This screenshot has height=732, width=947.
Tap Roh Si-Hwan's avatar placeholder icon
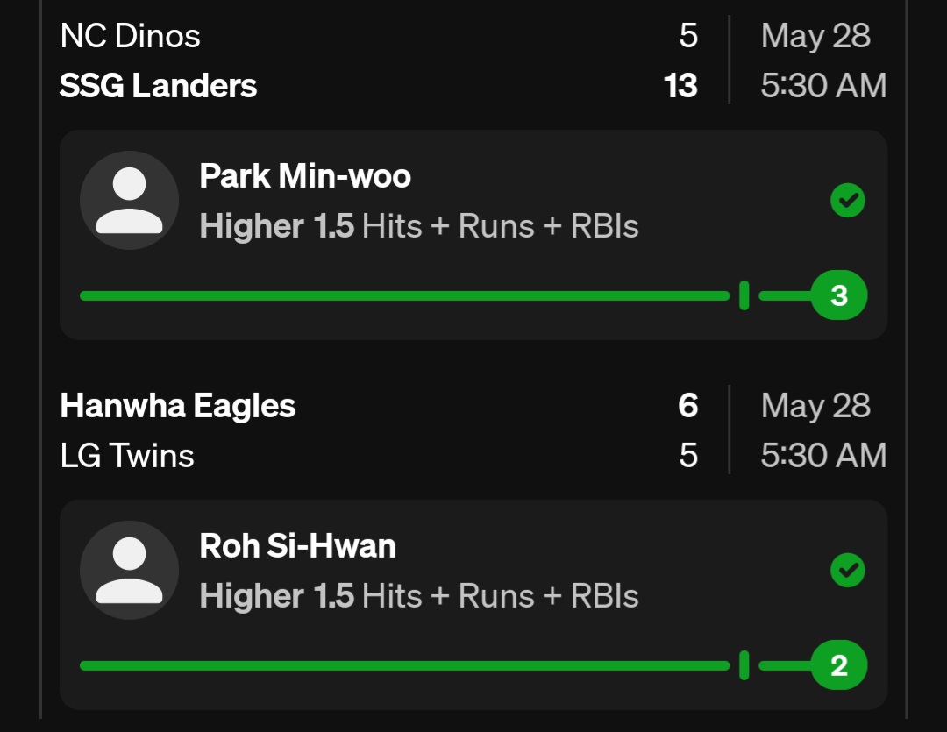coord(129,571)
